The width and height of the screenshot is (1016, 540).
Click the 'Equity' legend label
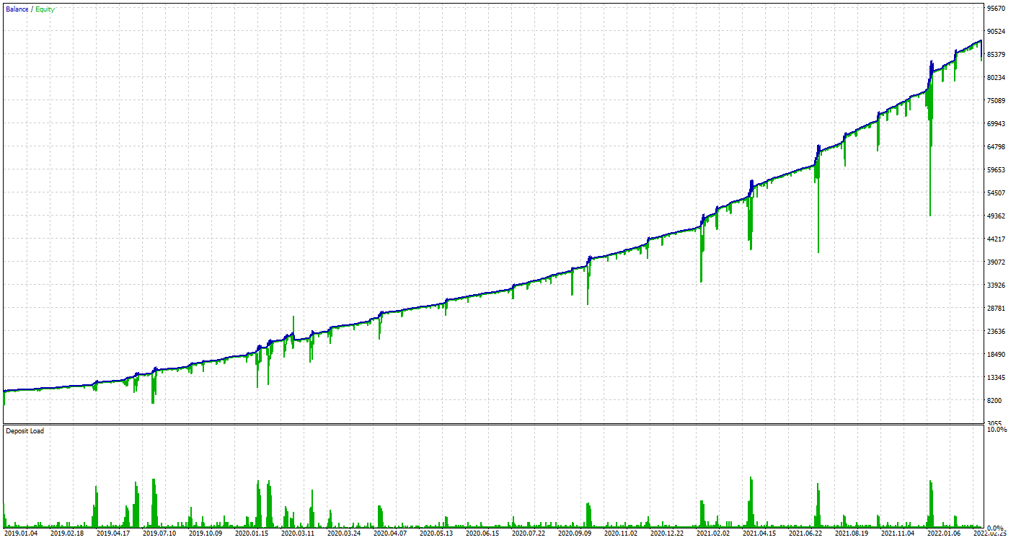coord(44,9)
